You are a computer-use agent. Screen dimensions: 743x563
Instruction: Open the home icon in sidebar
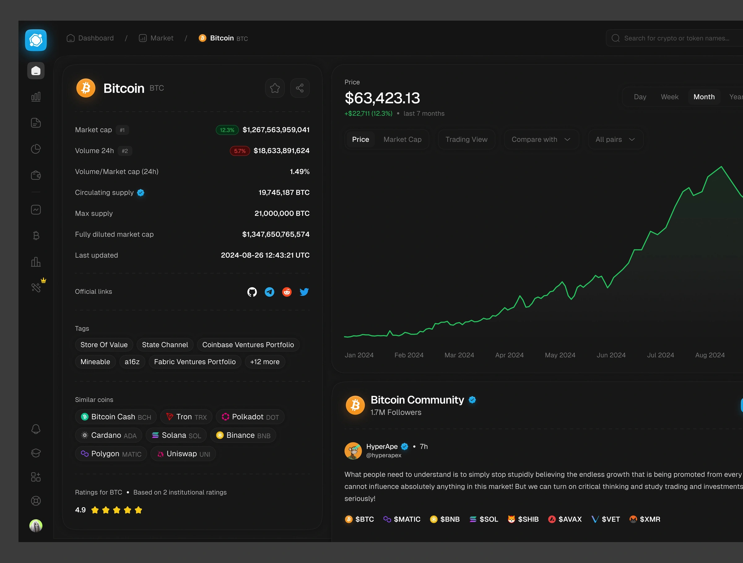coord(36,71)
